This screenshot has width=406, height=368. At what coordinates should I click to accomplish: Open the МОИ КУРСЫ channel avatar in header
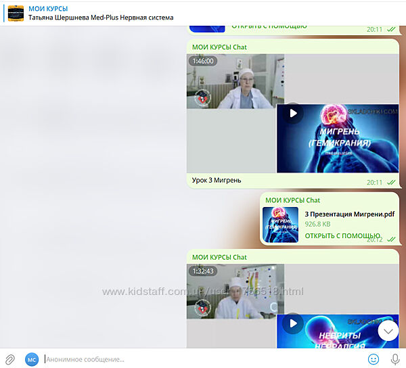coord(16,13)
